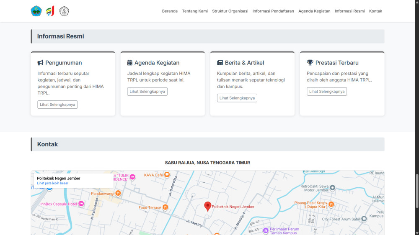Image resolution: width=419 pixels, height=235 pixels.
Task: Select the Food Terrace map marker
Action: pyautogui.click(x=166, y=207)
